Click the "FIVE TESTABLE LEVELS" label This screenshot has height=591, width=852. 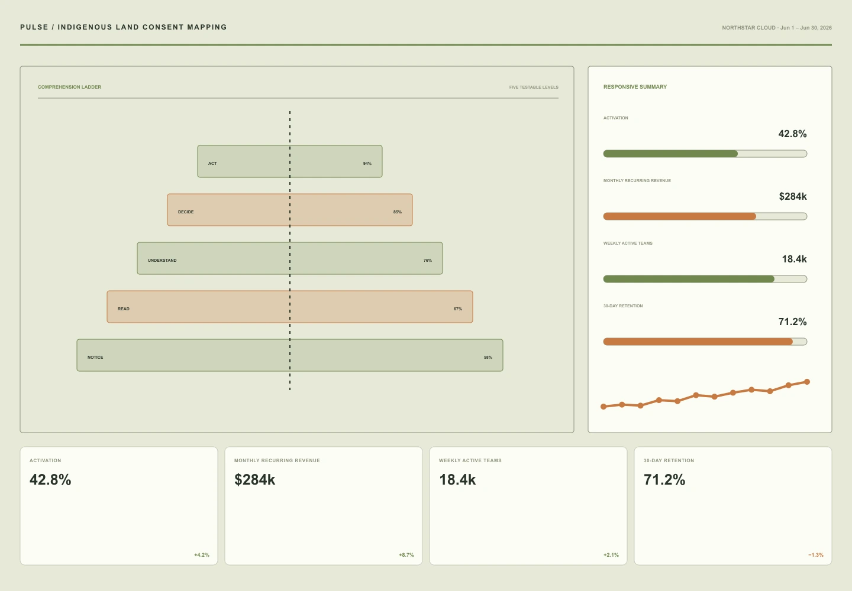[534, 87]
